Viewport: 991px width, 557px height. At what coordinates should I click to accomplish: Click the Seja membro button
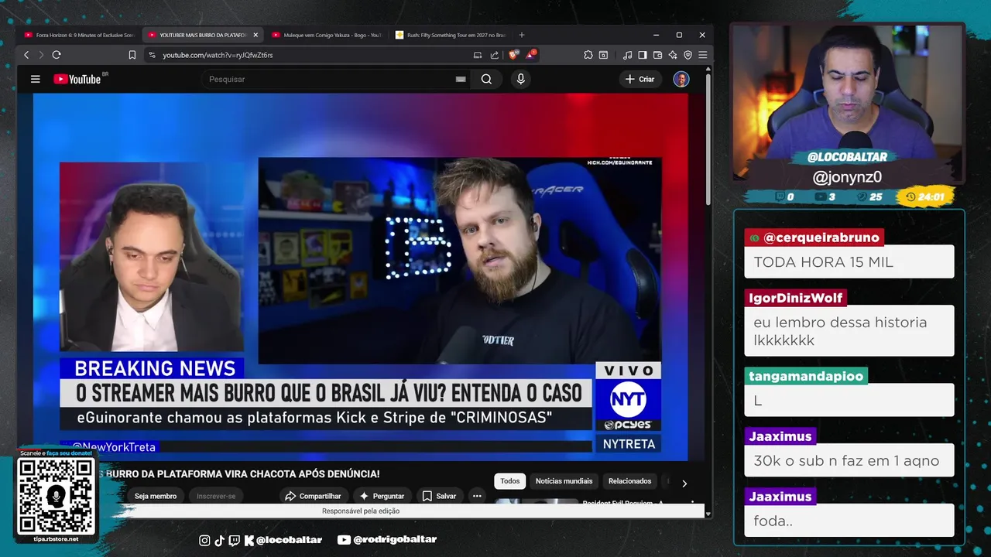156,496
